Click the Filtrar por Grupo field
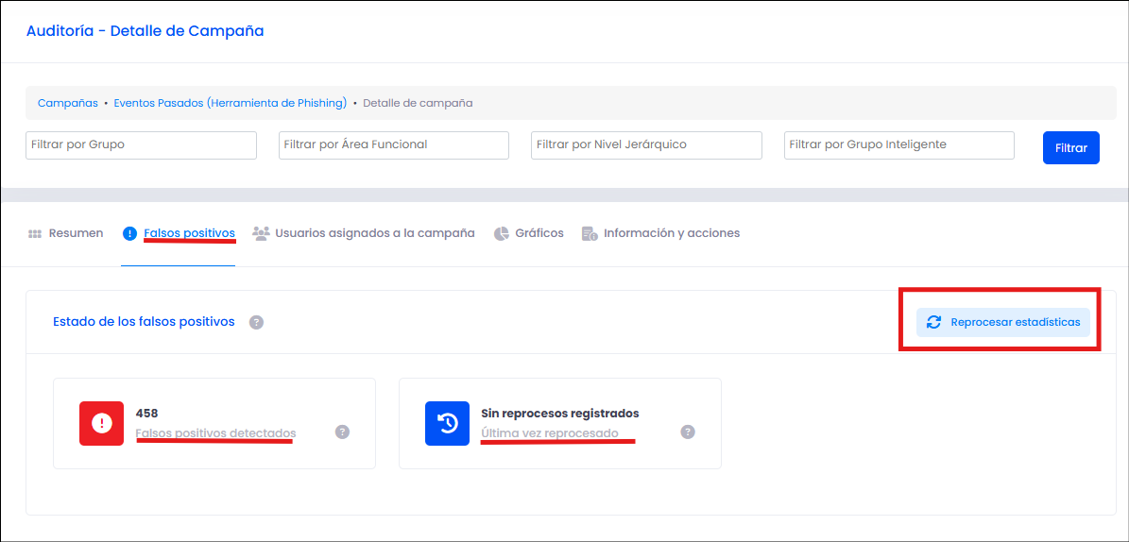1129x542 pixels. tap(141, 144)
